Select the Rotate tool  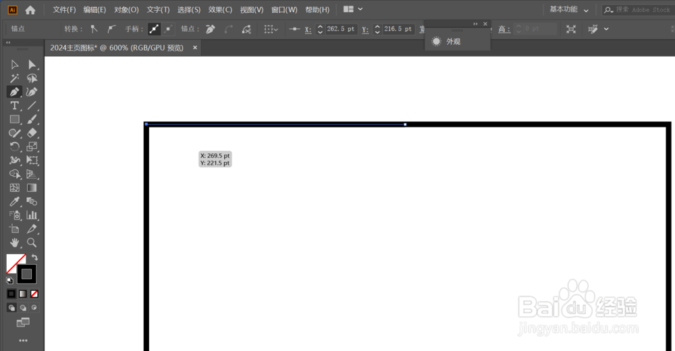[x=14, y=147]
